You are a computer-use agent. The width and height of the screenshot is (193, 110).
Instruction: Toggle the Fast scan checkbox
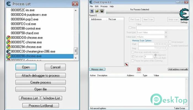point(133,56)
